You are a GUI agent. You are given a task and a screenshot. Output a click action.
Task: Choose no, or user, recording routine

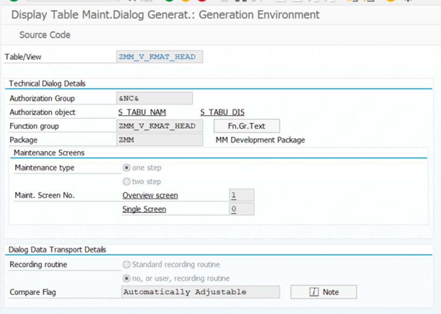click(x=126, y=279)
